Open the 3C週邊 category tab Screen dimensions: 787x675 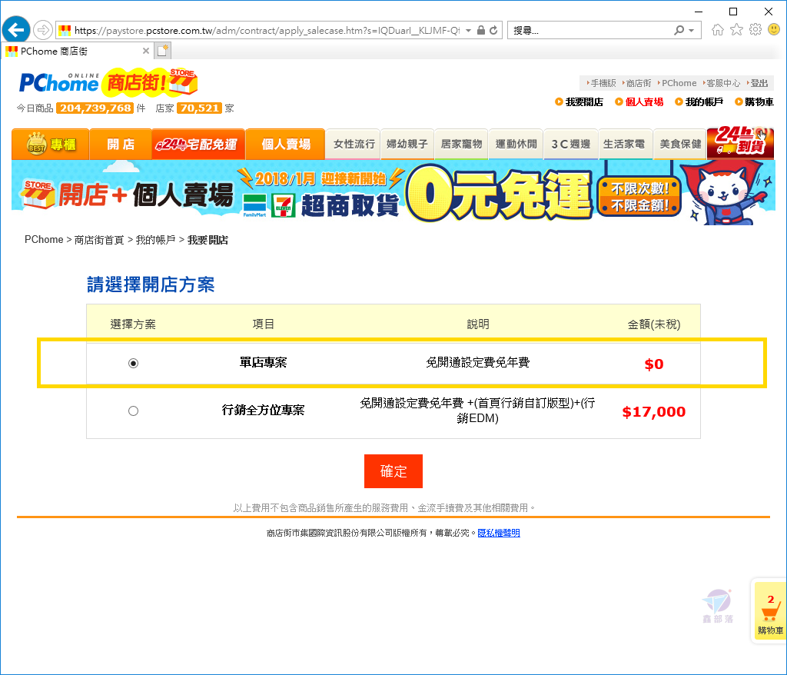click(571, 144)
